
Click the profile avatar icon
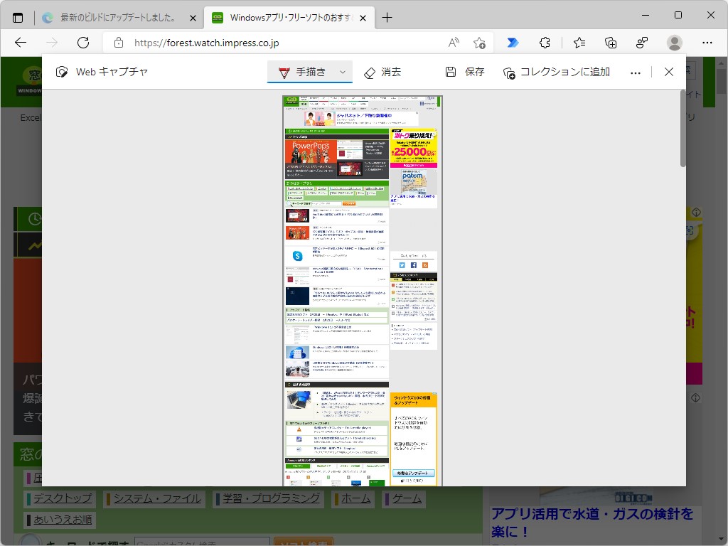pos(674,43)
